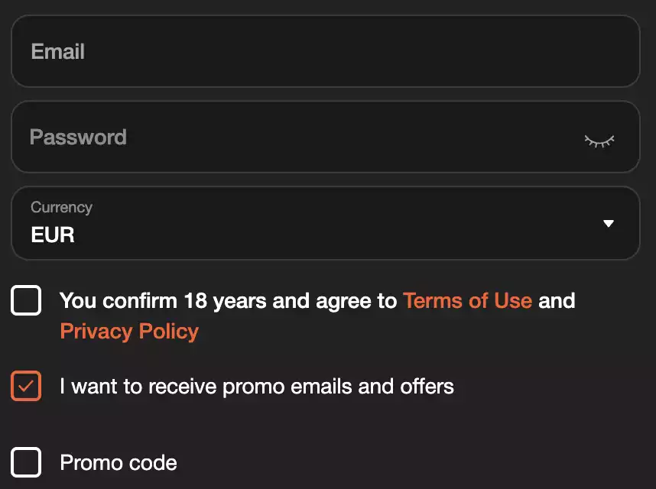Enable the Promo code checkbox
Image resolution: width=656 pixels, height=489 pixels.
pos(26,462)
